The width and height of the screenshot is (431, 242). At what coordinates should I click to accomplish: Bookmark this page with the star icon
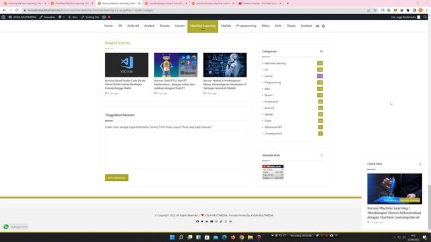coord(374,10)
